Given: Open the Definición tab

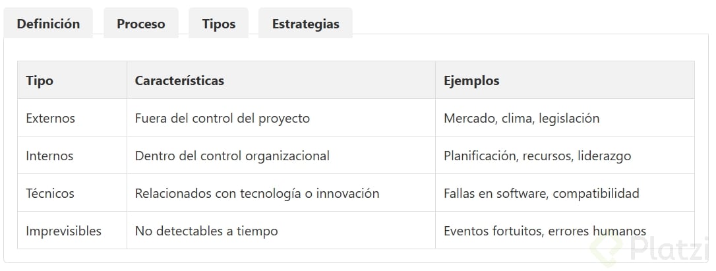Looking at the screenshot, I should (48, 24).
